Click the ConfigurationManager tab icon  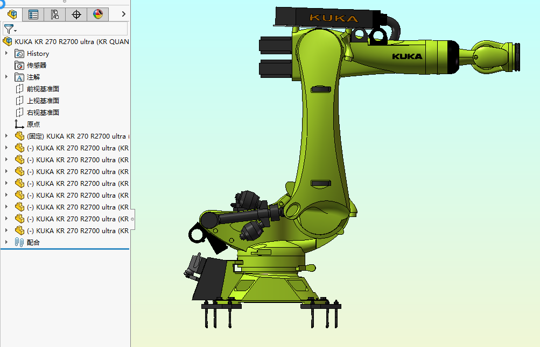(x=54, y=14)
